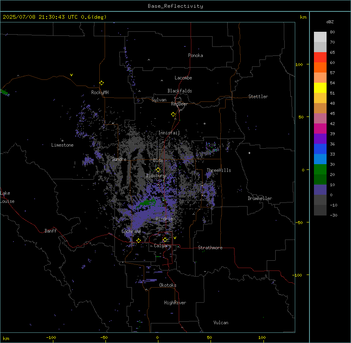
Task: Click the Vulcan town label
Action: [221, 323]
